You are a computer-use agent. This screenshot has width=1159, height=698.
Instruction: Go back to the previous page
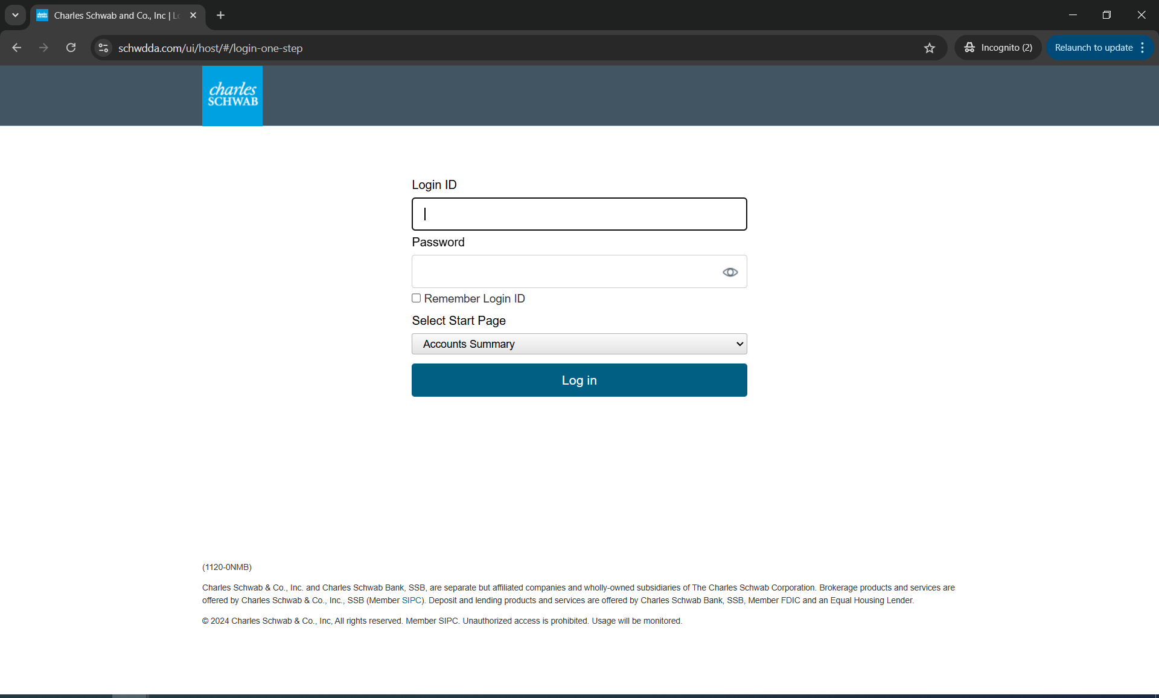point(17,48)
